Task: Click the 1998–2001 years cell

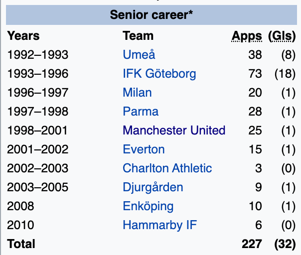Action: (x=38, y=130)
